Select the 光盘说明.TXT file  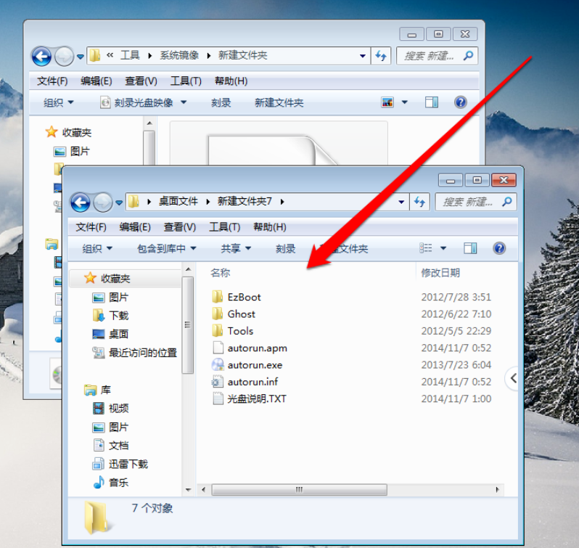pyautogui.click(x=256, y=398)
